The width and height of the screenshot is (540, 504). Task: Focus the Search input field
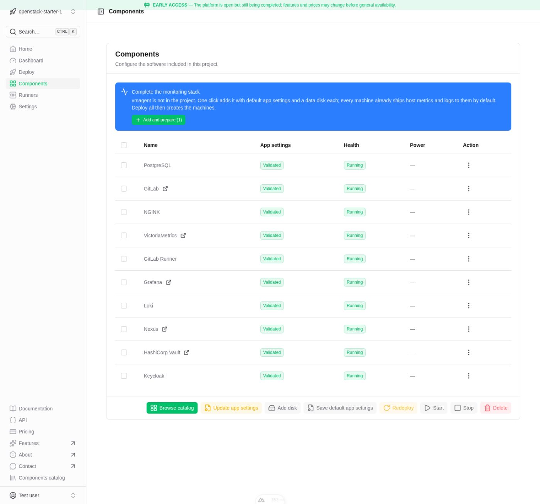(x=43, y=32)
